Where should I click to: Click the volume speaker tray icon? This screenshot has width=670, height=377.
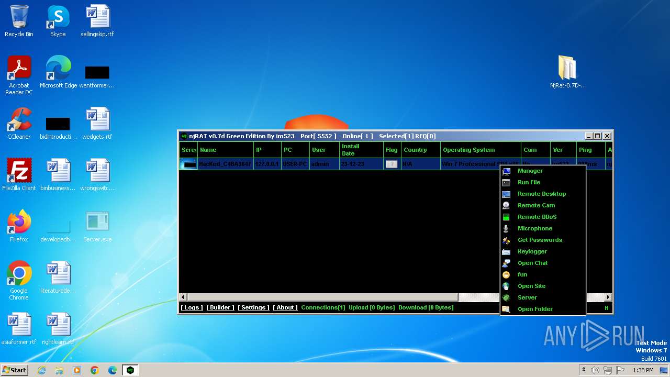pyautogui.click(x=595, y=370)
